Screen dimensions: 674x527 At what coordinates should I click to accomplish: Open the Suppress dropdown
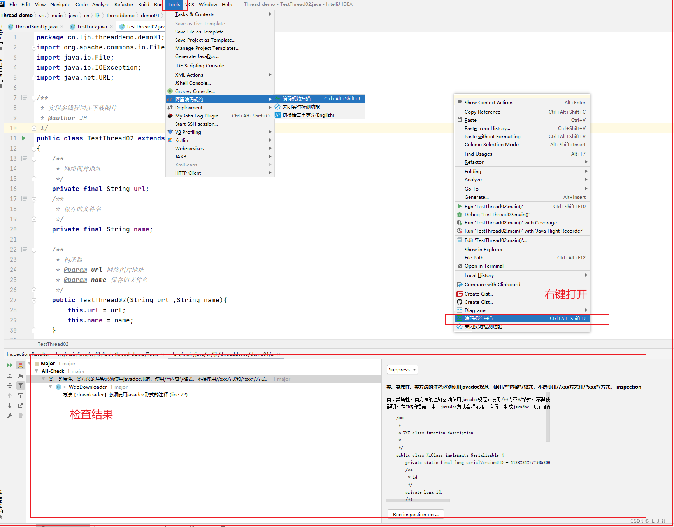coord(402,370)
